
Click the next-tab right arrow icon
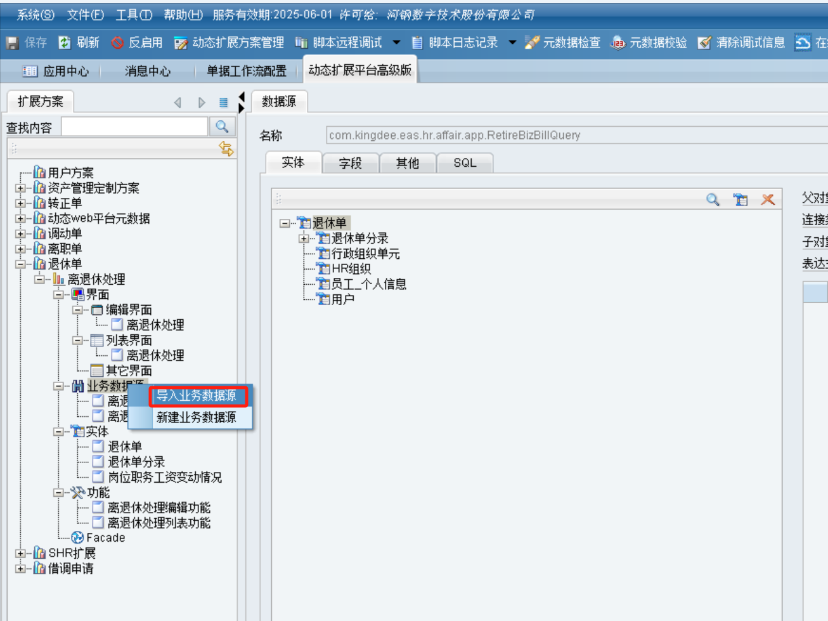coord(202,102)
